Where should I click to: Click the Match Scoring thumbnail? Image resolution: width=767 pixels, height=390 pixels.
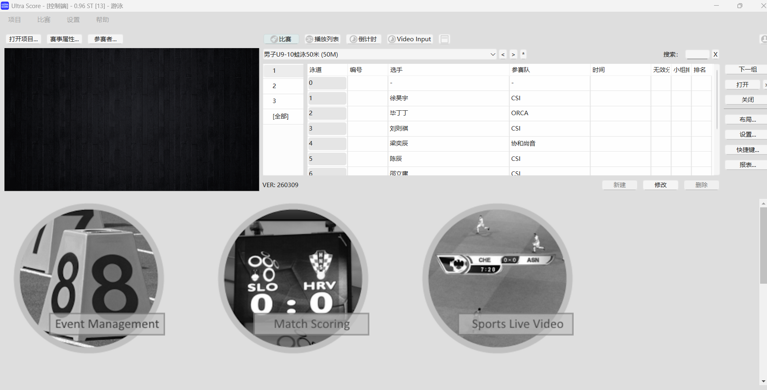[293, 278]
